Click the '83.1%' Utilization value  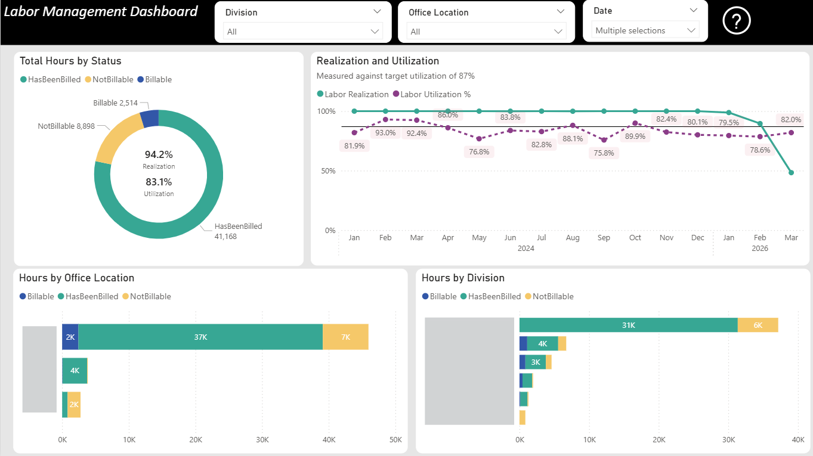[x=159, y=182]
